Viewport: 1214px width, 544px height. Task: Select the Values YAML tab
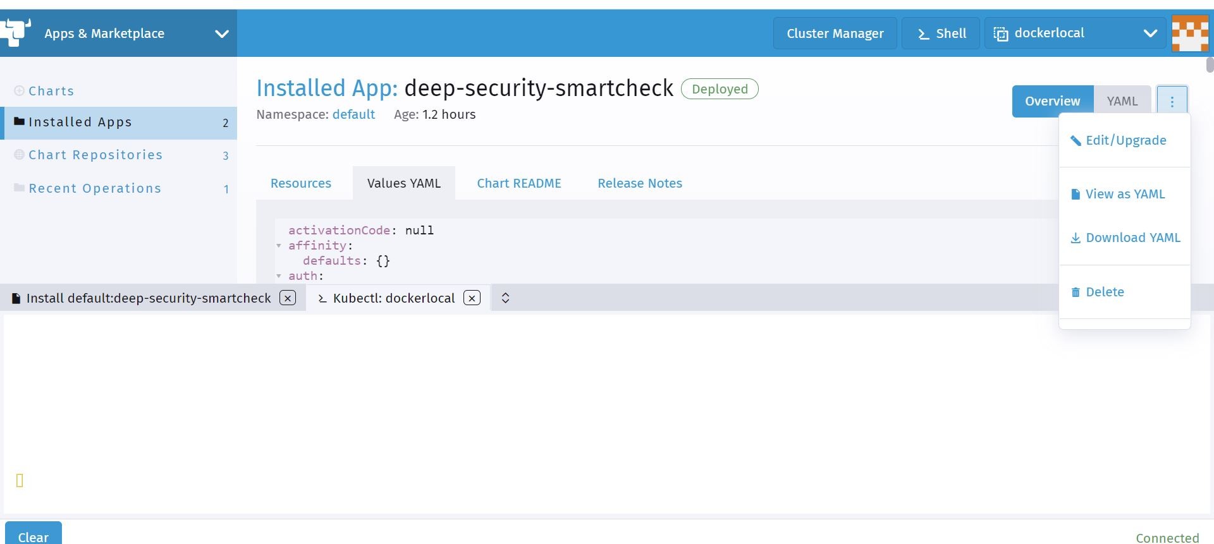[404, 183]
